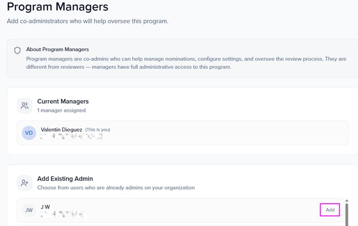Click the Current Managers people icon
The image size is (358, 226).
click(25, 106)
